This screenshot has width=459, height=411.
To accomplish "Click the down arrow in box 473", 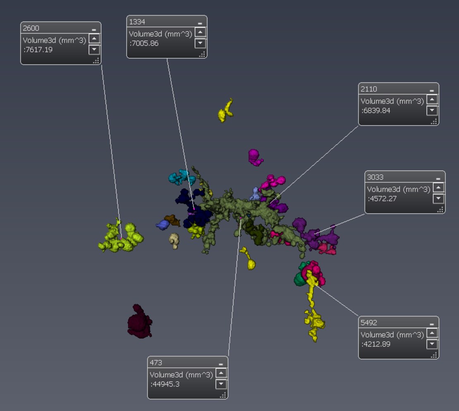I will coord(222,384).
